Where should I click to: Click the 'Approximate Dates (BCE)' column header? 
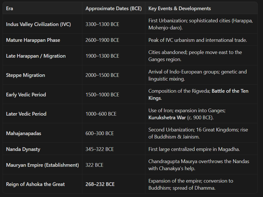click(x=113, y=8)
